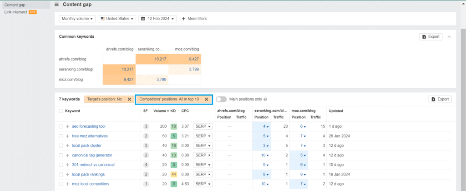Click the plus icon beside canonical tag generator
The image size is (466, 191).
click(67, 155)
